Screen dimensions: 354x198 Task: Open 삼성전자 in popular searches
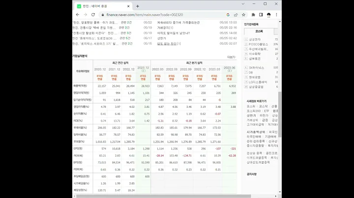(x=255, y=39)
